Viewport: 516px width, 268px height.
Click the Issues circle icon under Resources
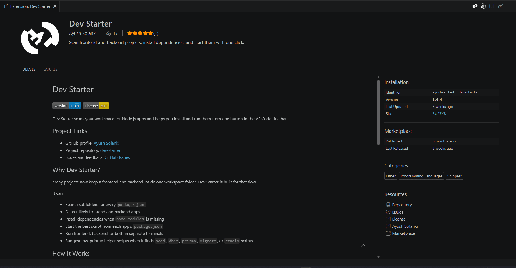click(388, 212)
